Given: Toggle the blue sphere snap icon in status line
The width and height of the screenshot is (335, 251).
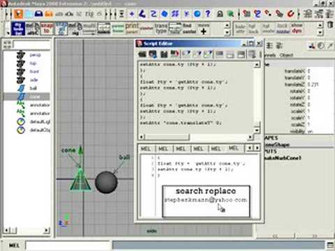Looking at the screenshot, I should (197, 14).
